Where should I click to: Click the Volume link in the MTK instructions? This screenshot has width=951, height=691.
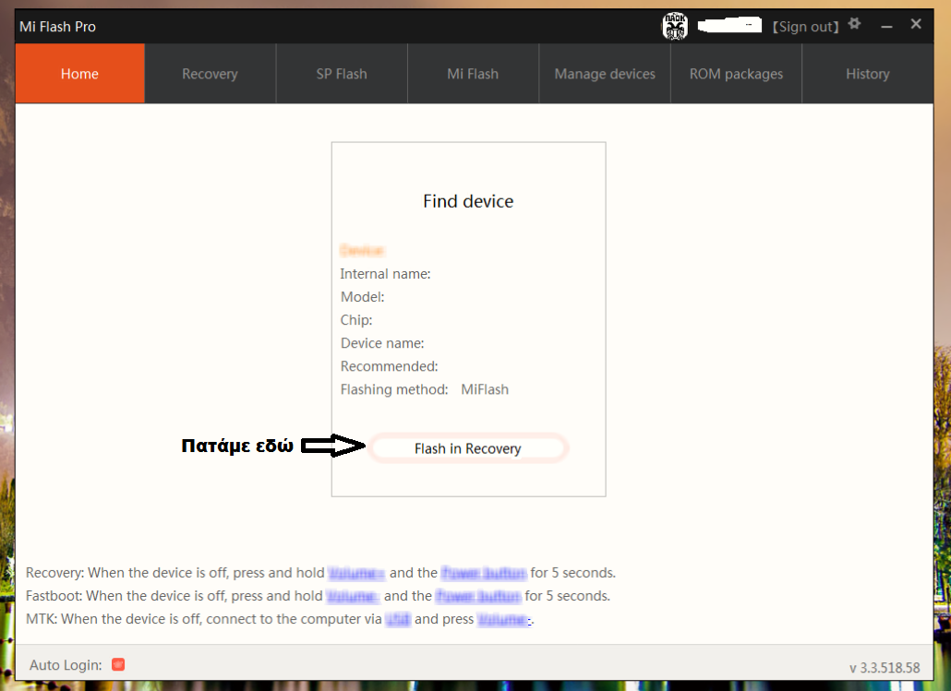pyautogui.click(x=504, y=619)
